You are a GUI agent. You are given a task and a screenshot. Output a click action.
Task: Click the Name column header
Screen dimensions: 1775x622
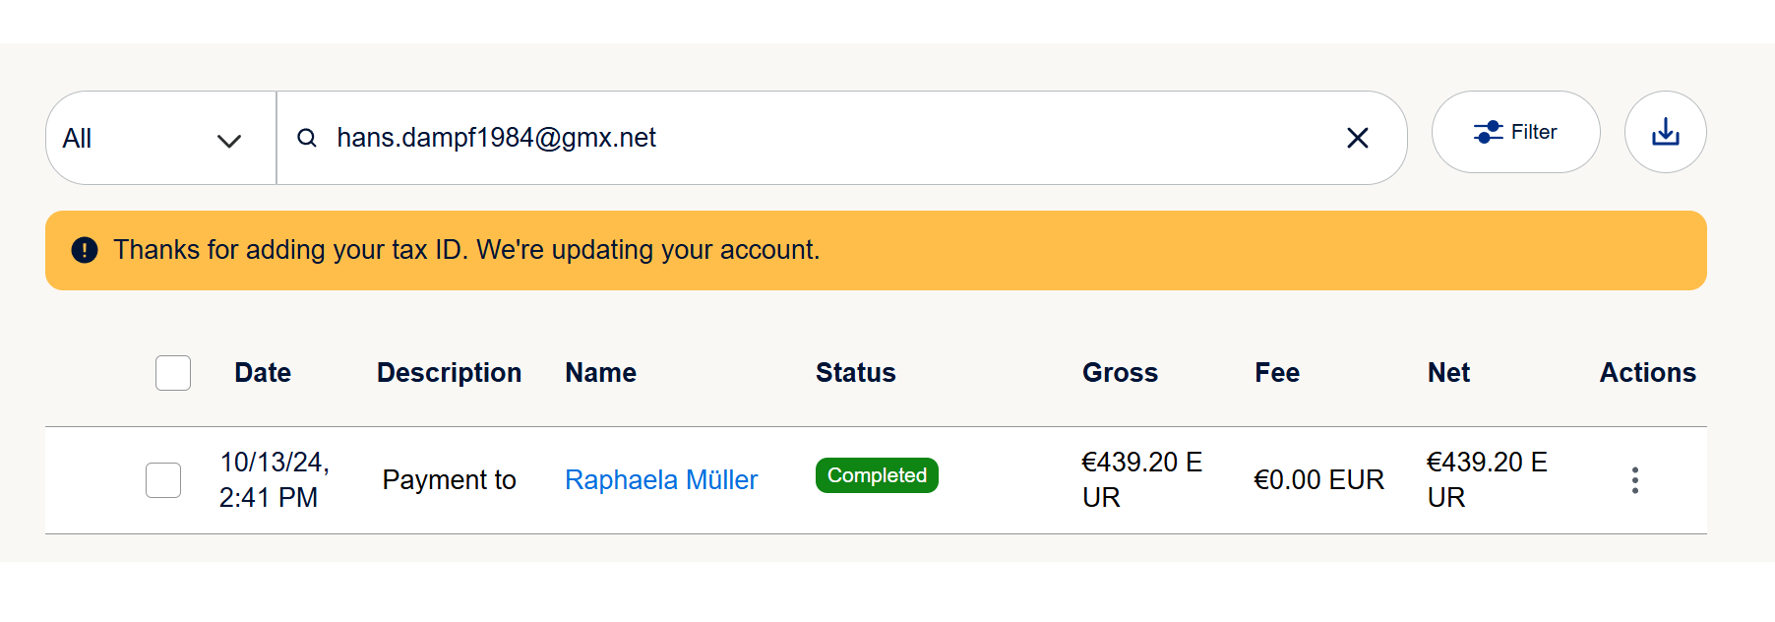[600, 373]
